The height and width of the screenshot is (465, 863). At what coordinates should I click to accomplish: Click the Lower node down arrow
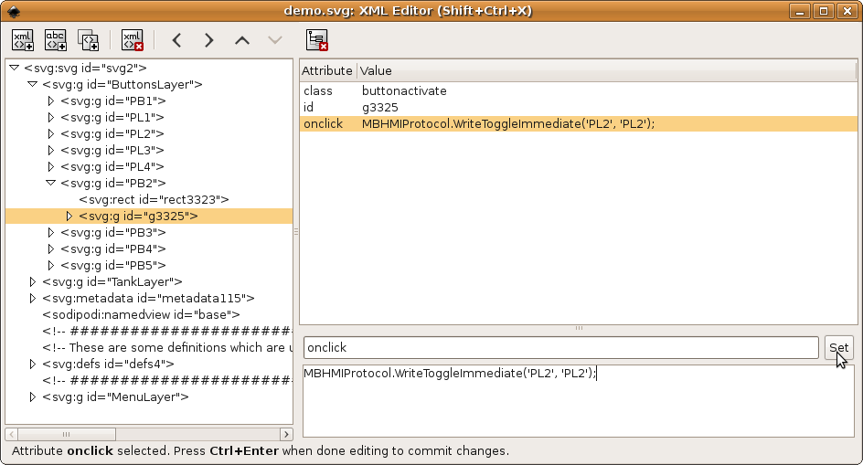pos(275,40)
